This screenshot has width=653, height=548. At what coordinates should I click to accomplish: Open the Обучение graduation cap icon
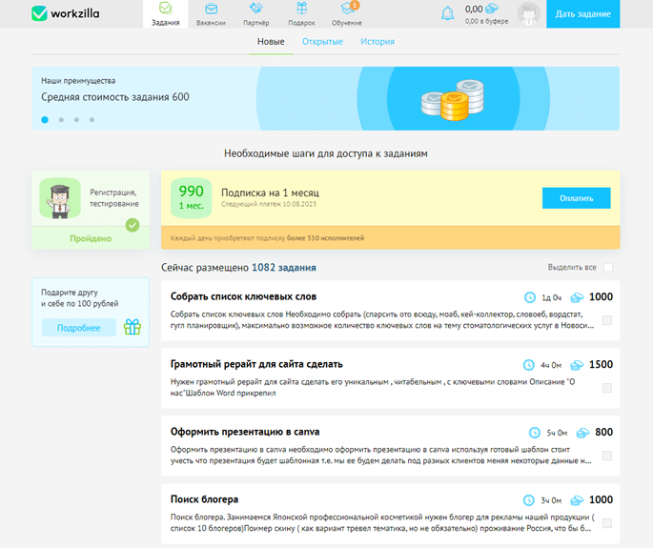click(346, 8)
